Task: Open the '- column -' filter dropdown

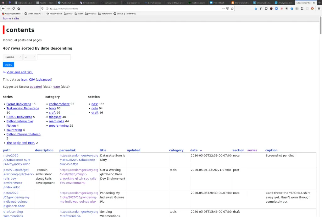Action: (x=13, y=57)
